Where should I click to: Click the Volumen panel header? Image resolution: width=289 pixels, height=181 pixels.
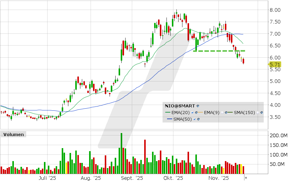tap(14, 135)
